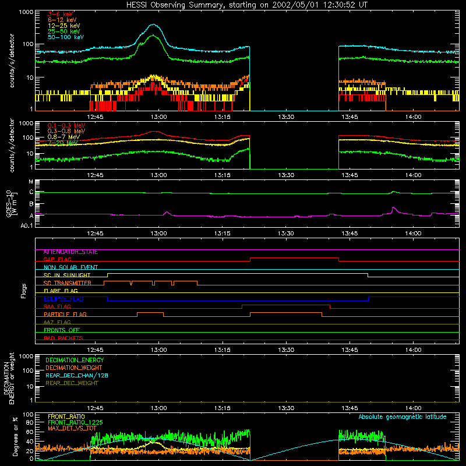466x466 pixels.
Task: Click the GOES-10 axis label
Action: [11, 204]
